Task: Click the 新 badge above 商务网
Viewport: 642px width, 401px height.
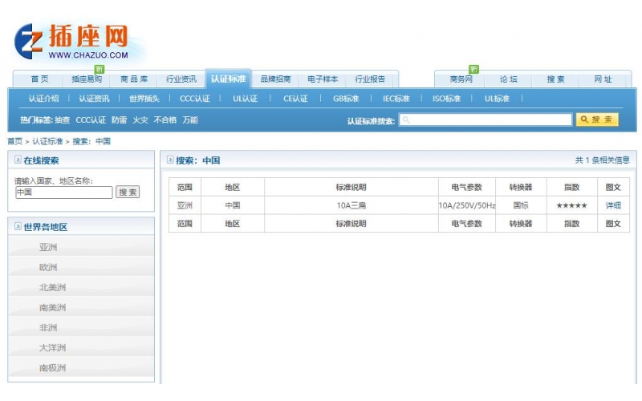Action: pyautogui.click(x=474, y=69)
